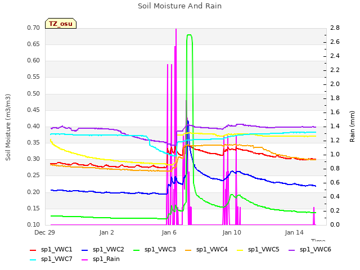Select the sp1_VWC1 legend entry
360x270 pixels.
(51, 249)
